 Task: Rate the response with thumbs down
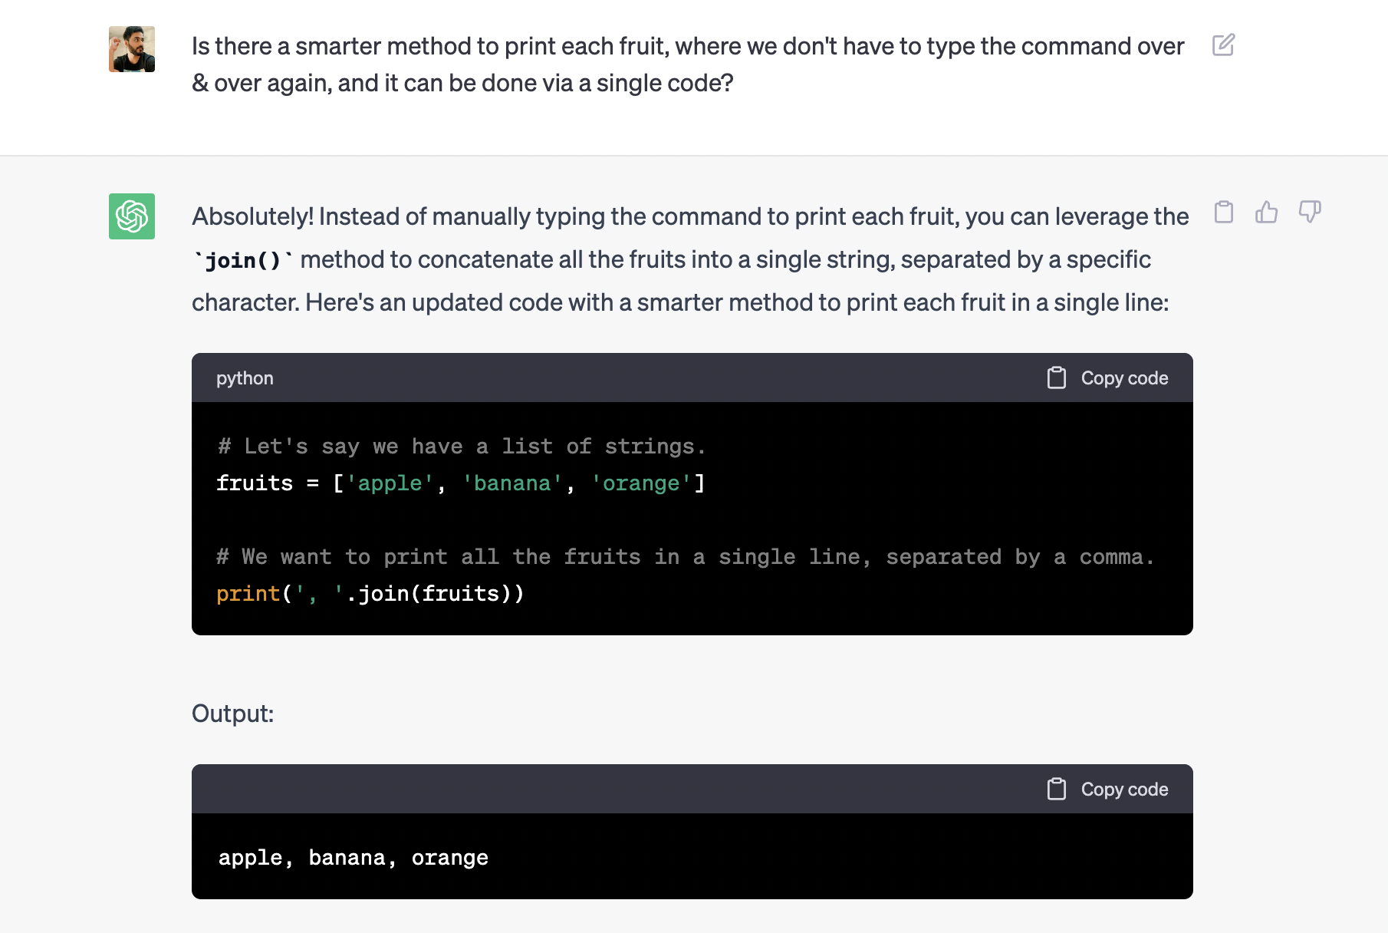1309,213
